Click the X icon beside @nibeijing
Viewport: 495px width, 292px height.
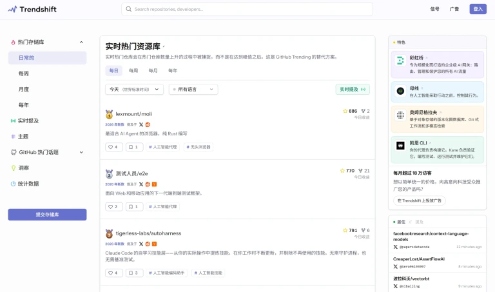click(x=395, y=286)
